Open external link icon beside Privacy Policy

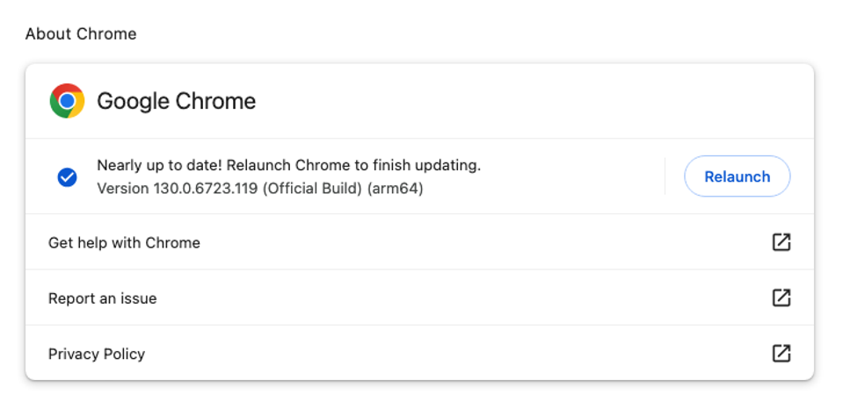(x=781, y=354)
